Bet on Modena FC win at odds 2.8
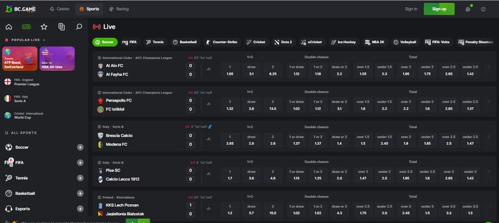This screenshot has height=223, width=499. click(273, 141)
